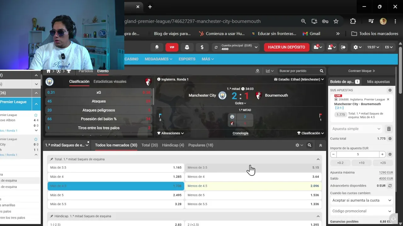Refresh available Advancebets

point(390,186)
